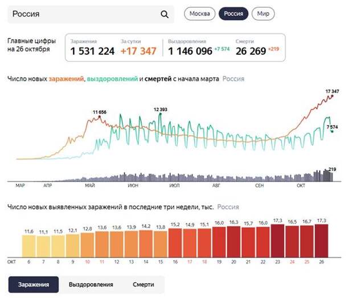Screen dimensions: 353x298
Task: Click the date label 19 under bar chart
Action: 219,262
